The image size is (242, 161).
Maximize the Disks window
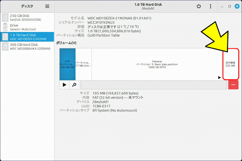tap(229, 6)
